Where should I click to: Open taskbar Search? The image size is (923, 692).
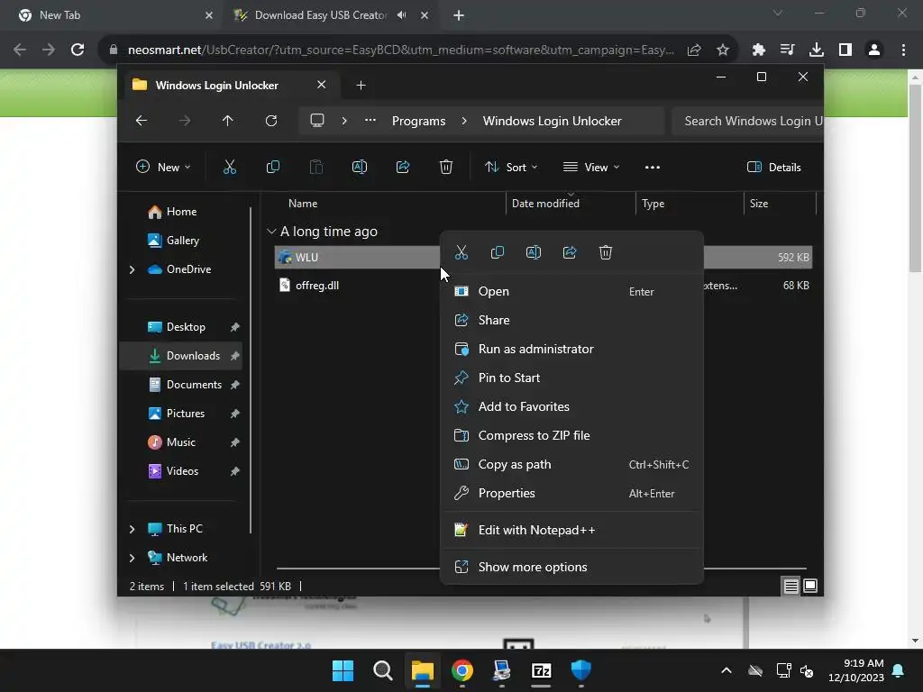[x=382, y=670]
